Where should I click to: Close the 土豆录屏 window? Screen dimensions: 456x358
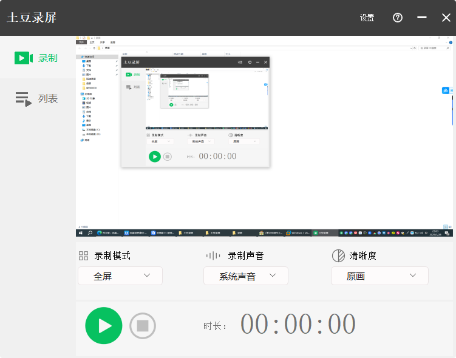446,18
